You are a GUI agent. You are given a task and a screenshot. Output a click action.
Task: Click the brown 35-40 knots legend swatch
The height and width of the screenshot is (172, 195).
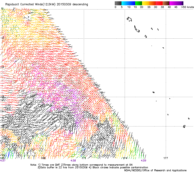[x=166, y=3]
